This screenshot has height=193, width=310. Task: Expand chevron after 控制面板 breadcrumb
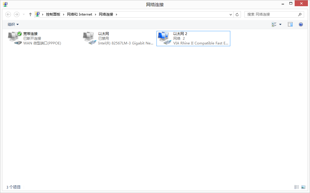click(x=64, y=14)
